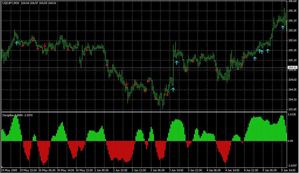This screenshot has height=173, width=299.
Task: Click the lowest cyan up arrow near 104.35
Action: [x=173, y=89]
